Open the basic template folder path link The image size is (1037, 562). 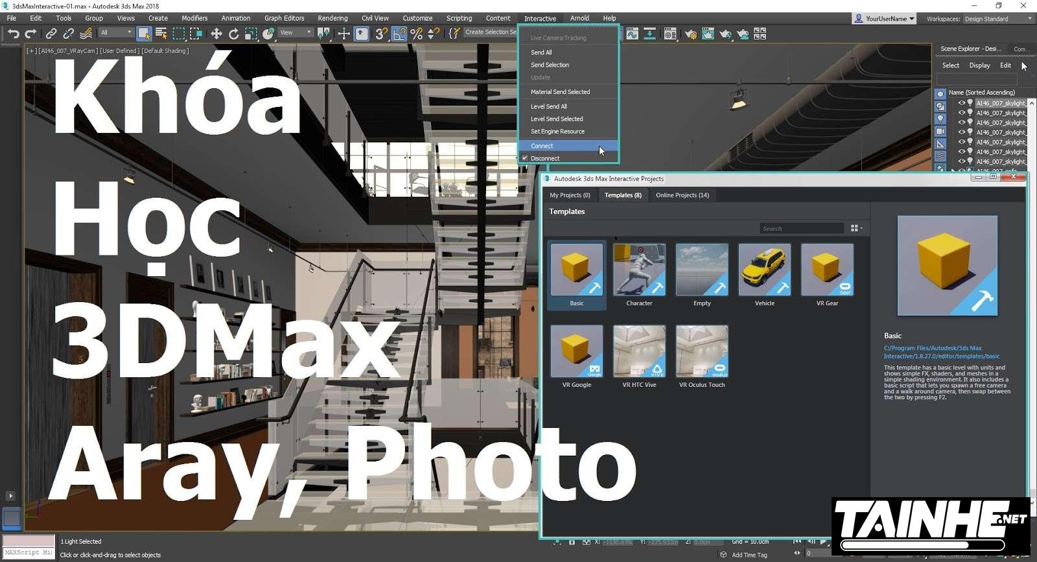[x=941, y=352]
